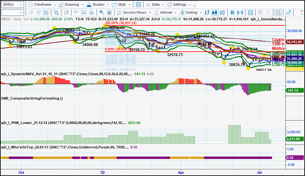Click the OME_CompositeStringFormatting study label
The height and width of the screenshot is (176, 305).
click(32, 98)
